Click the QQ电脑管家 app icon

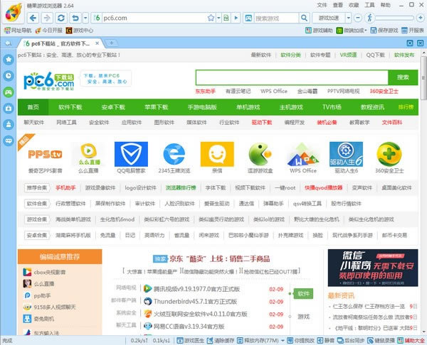[x=131, y=154]
